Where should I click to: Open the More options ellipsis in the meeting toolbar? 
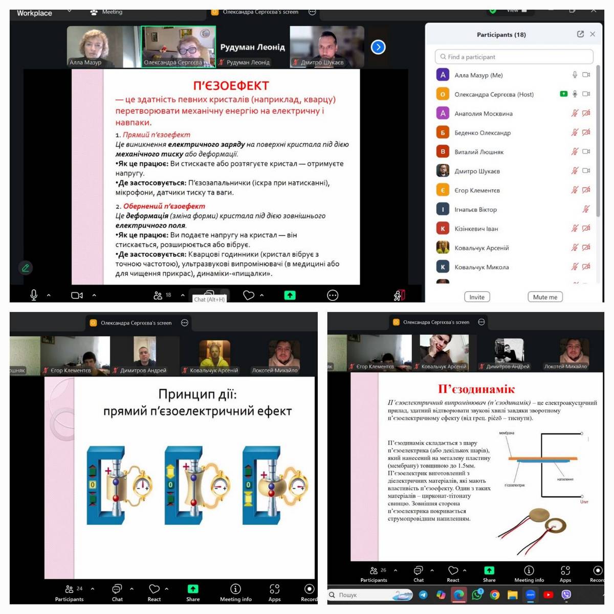click(333, 295)
